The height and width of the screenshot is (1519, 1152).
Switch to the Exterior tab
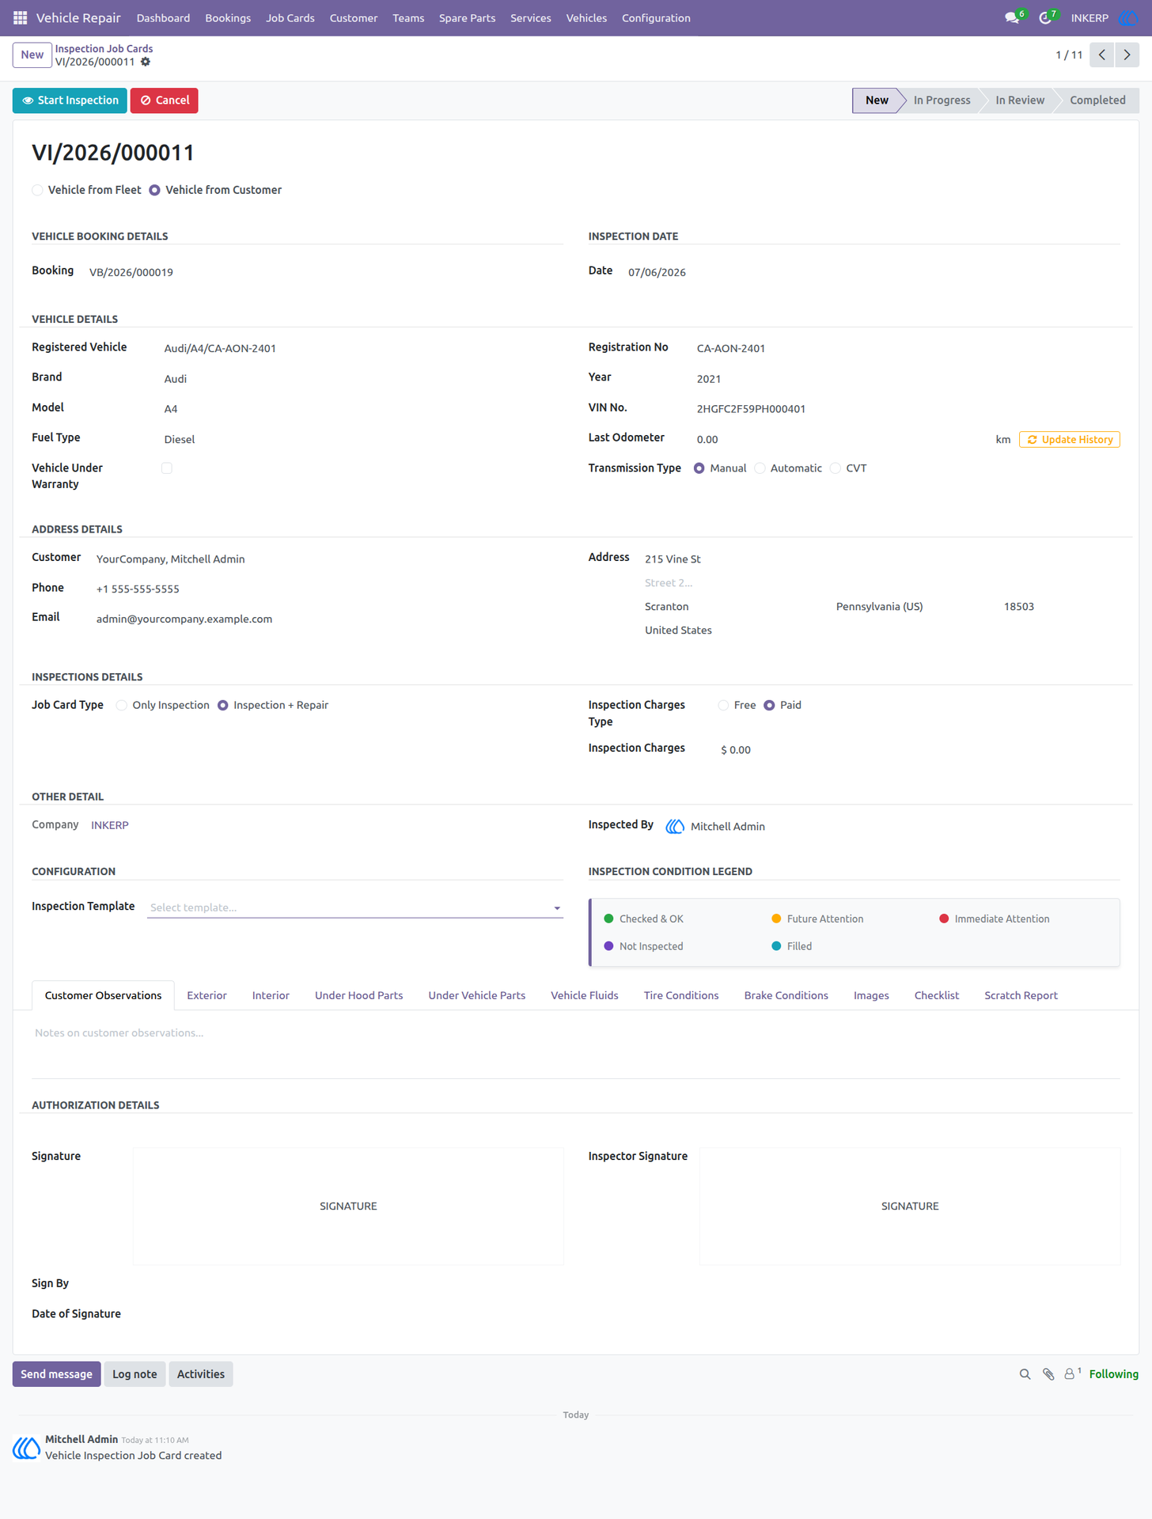[x=207, y=995]
